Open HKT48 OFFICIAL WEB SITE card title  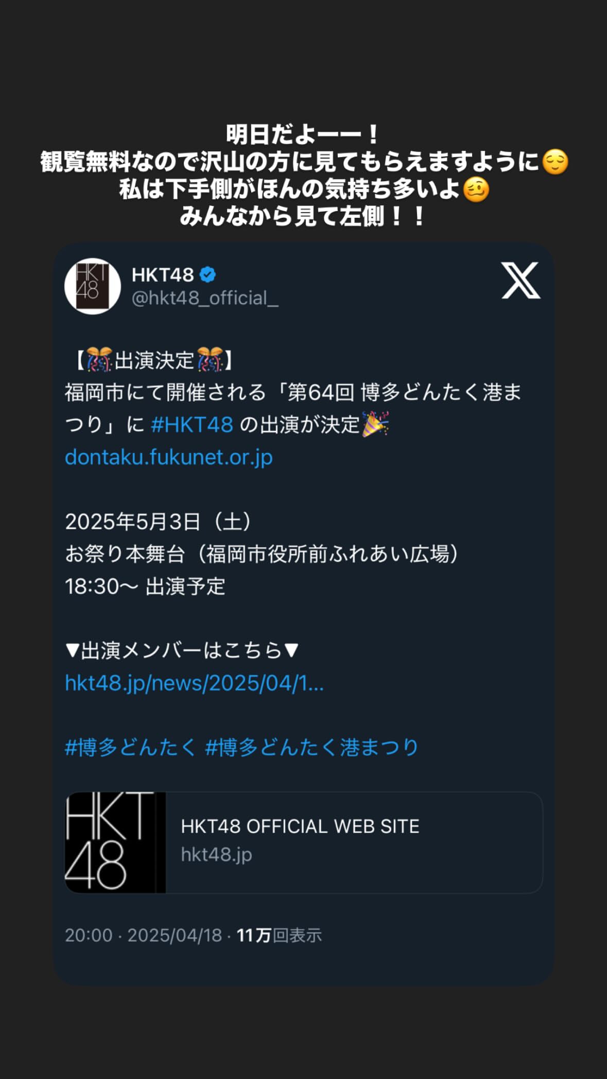[x=300, y=826]
